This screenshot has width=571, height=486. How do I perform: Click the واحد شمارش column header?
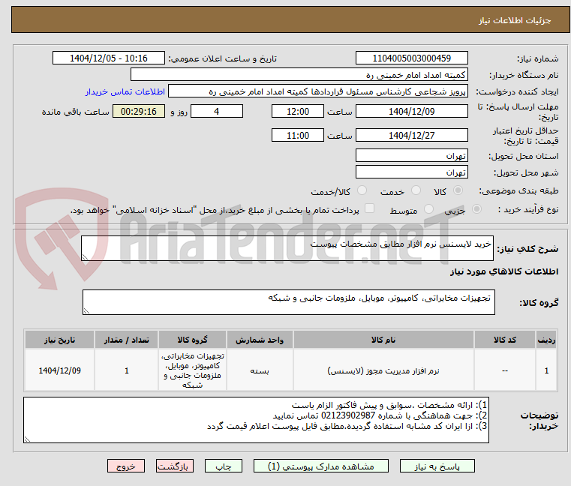coord(260,340)
